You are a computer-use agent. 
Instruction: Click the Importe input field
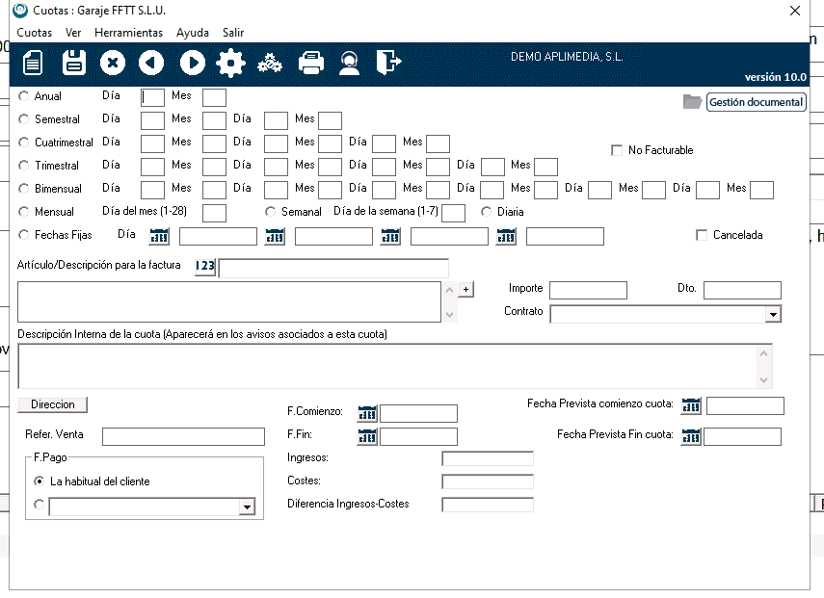tap(588, 290)
